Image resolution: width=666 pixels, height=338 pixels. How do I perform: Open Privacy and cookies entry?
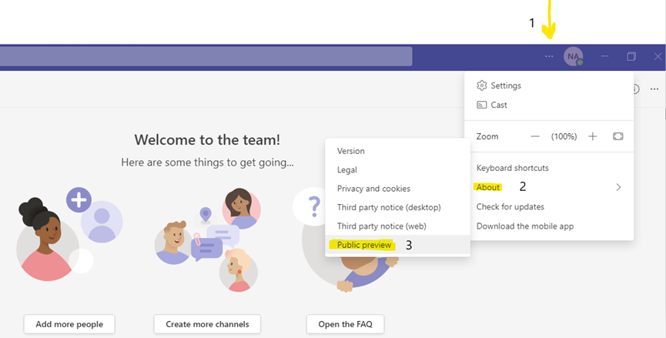pyautogui.click(x=373, y=189)
